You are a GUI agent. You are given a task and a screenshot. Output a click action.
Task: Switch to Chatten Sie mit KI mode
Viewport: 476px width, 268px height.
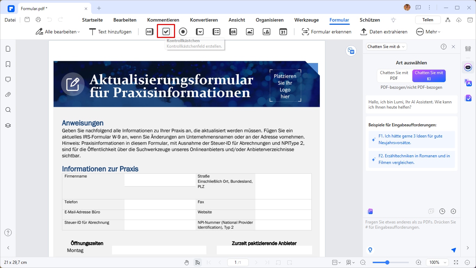point(429,76)
